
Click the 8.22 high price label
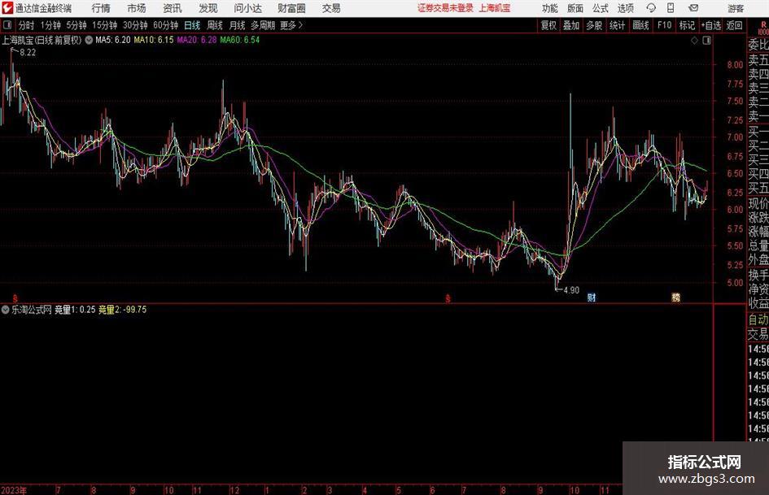[28, 53]
